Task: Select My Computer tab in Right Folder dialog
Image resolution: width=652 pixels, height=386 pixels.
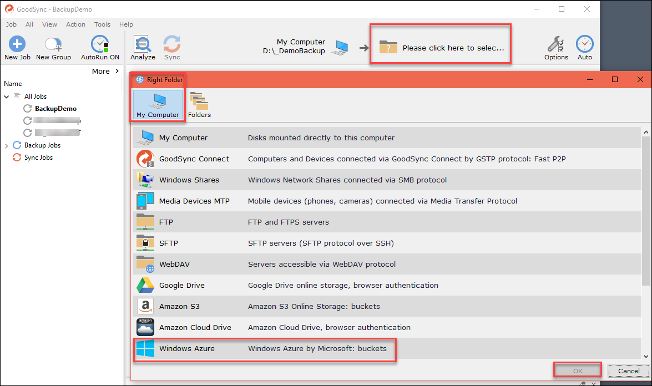Action: [x=158, y=105]
